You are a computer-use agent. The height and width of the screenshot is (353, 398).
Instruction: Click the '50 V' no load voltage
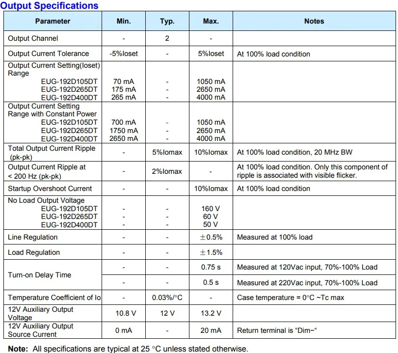211,224
